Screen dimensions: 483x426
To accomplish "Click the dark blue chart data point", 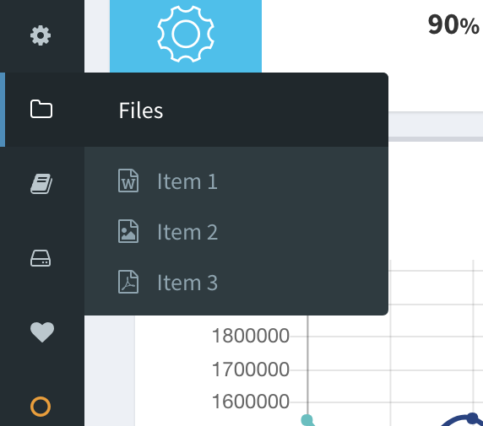I will click(473, 419).
